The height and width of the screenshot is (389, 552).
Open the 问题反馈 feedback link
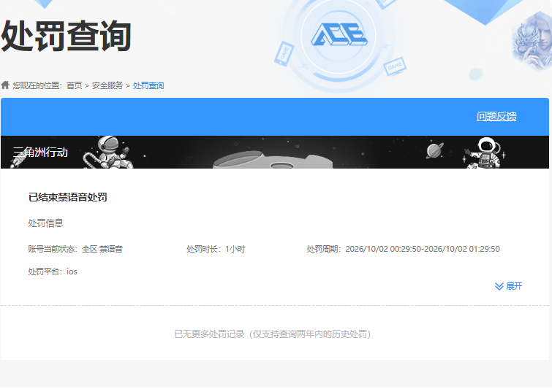(496, 116)
